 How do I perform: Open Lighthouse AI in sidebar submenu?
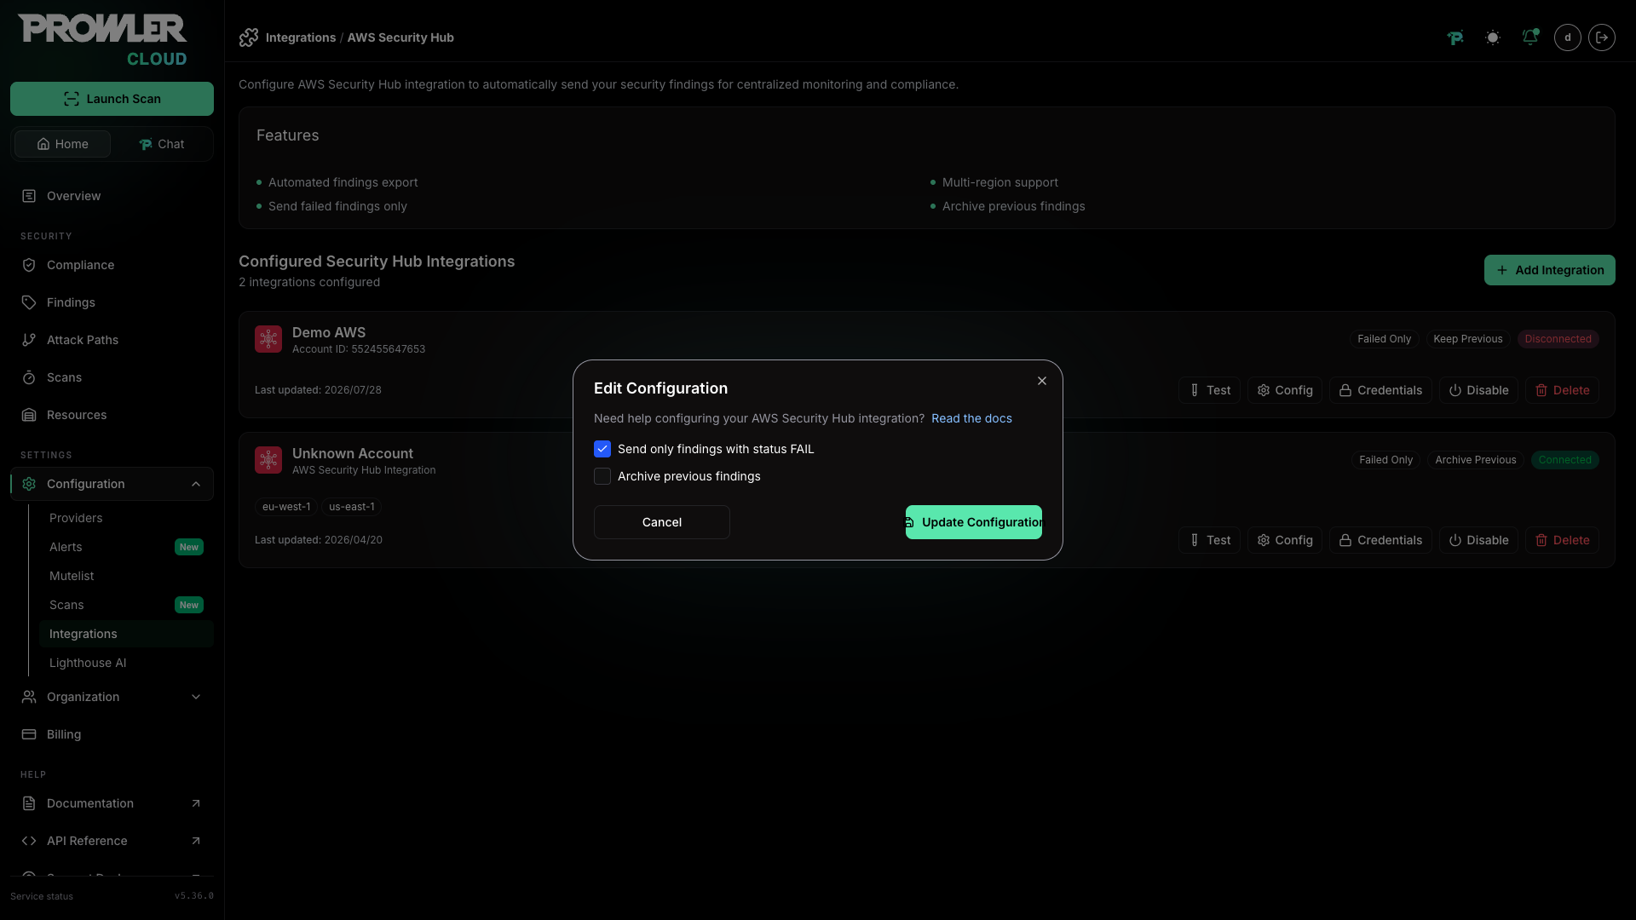tap(88, 663)
